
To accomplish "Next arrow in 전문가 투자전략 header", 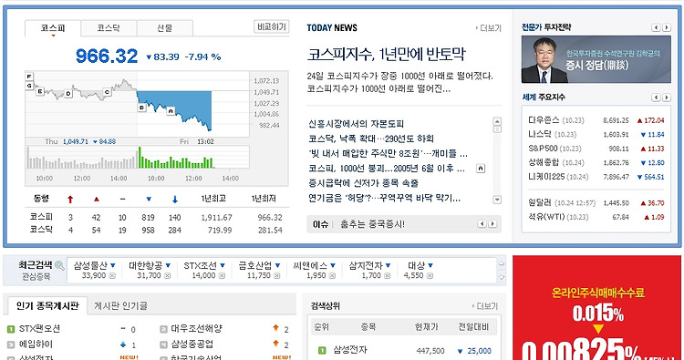I will (x=666, y=27).
